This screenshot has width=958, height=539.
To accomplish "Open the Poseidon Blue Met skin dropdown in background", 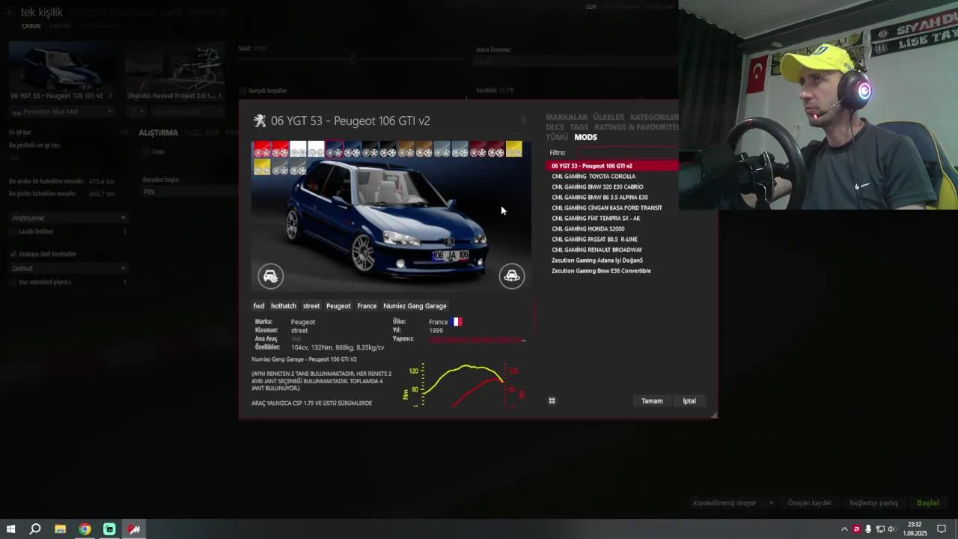I will [63, 112].
